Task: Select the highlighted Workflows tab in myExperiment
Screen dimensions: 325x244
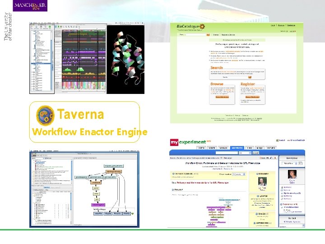Action: pyautogui.click(x=237, y=148)
